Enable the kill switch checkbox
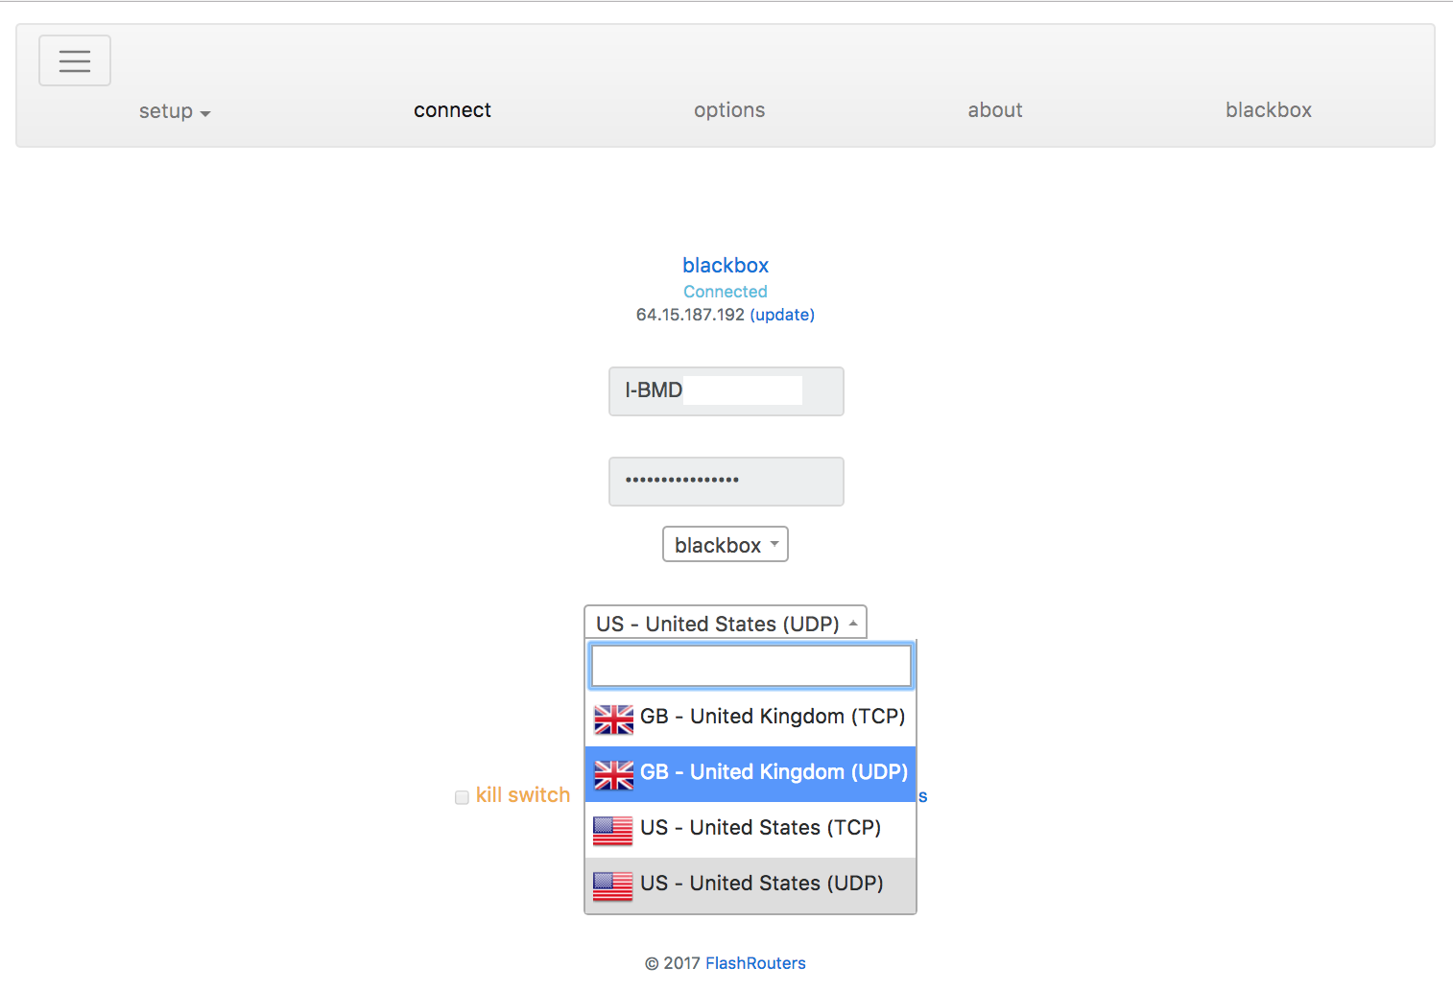 click(x=462, y=797)
